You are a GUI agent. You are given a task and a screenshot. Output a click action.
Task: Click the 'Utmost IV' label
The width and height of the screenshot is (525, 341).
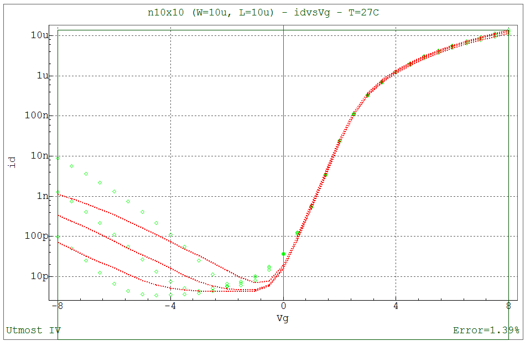click(x=34, y=330)
